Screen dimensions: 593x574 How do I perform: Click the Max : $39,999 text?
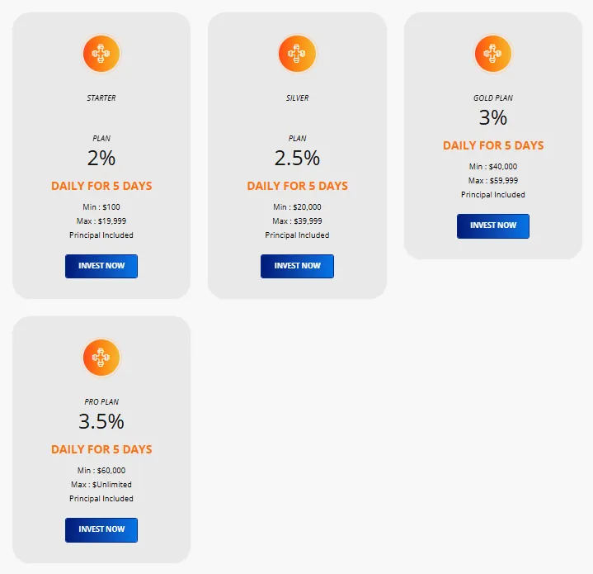coord(297,221)
